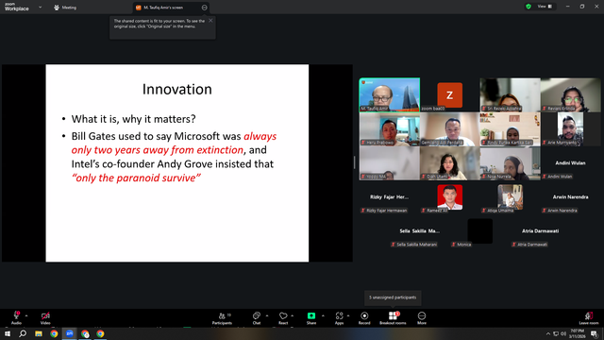Dismiss the shared content fit notification
This screenshot has width=604, height=340.
click(x=210, y=21)
